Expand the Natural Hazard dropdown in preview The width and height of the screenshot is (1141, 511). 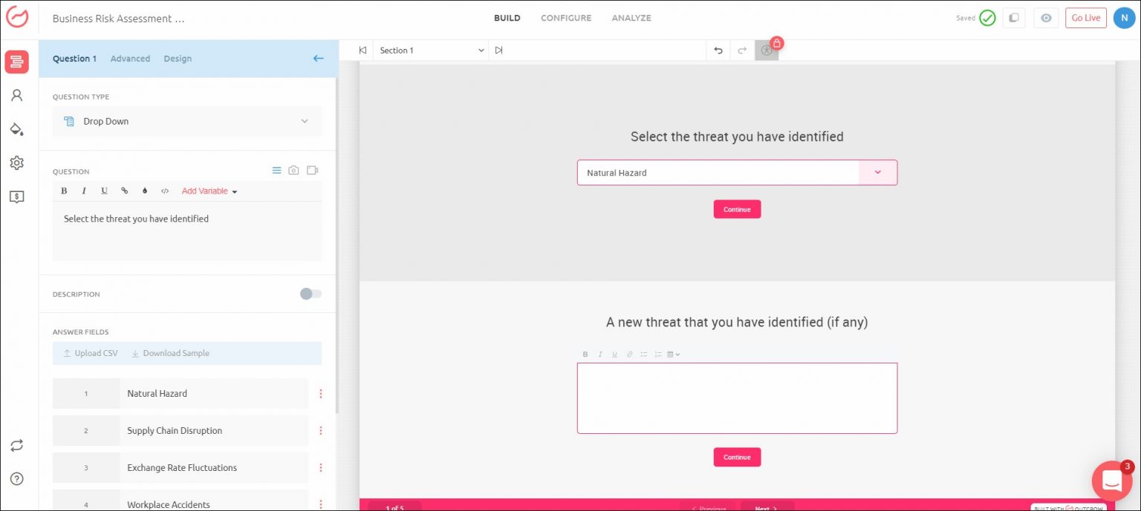click(x=877, y=173)
